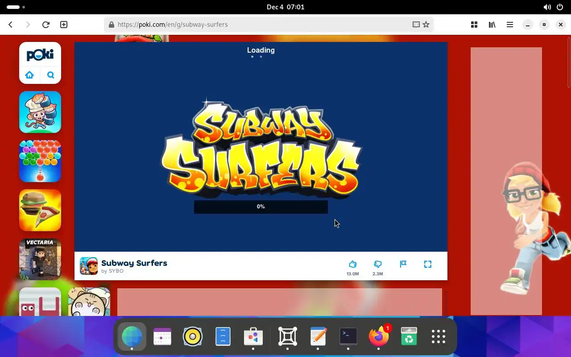Open the software store bag dock icon

253,336
